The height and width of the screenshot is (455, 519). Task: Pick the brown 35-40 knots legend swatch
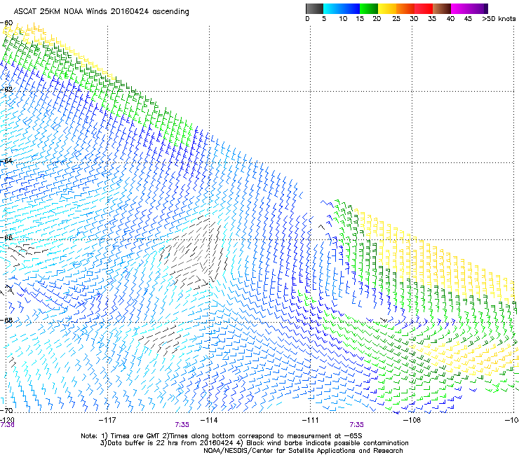point(442,8)
